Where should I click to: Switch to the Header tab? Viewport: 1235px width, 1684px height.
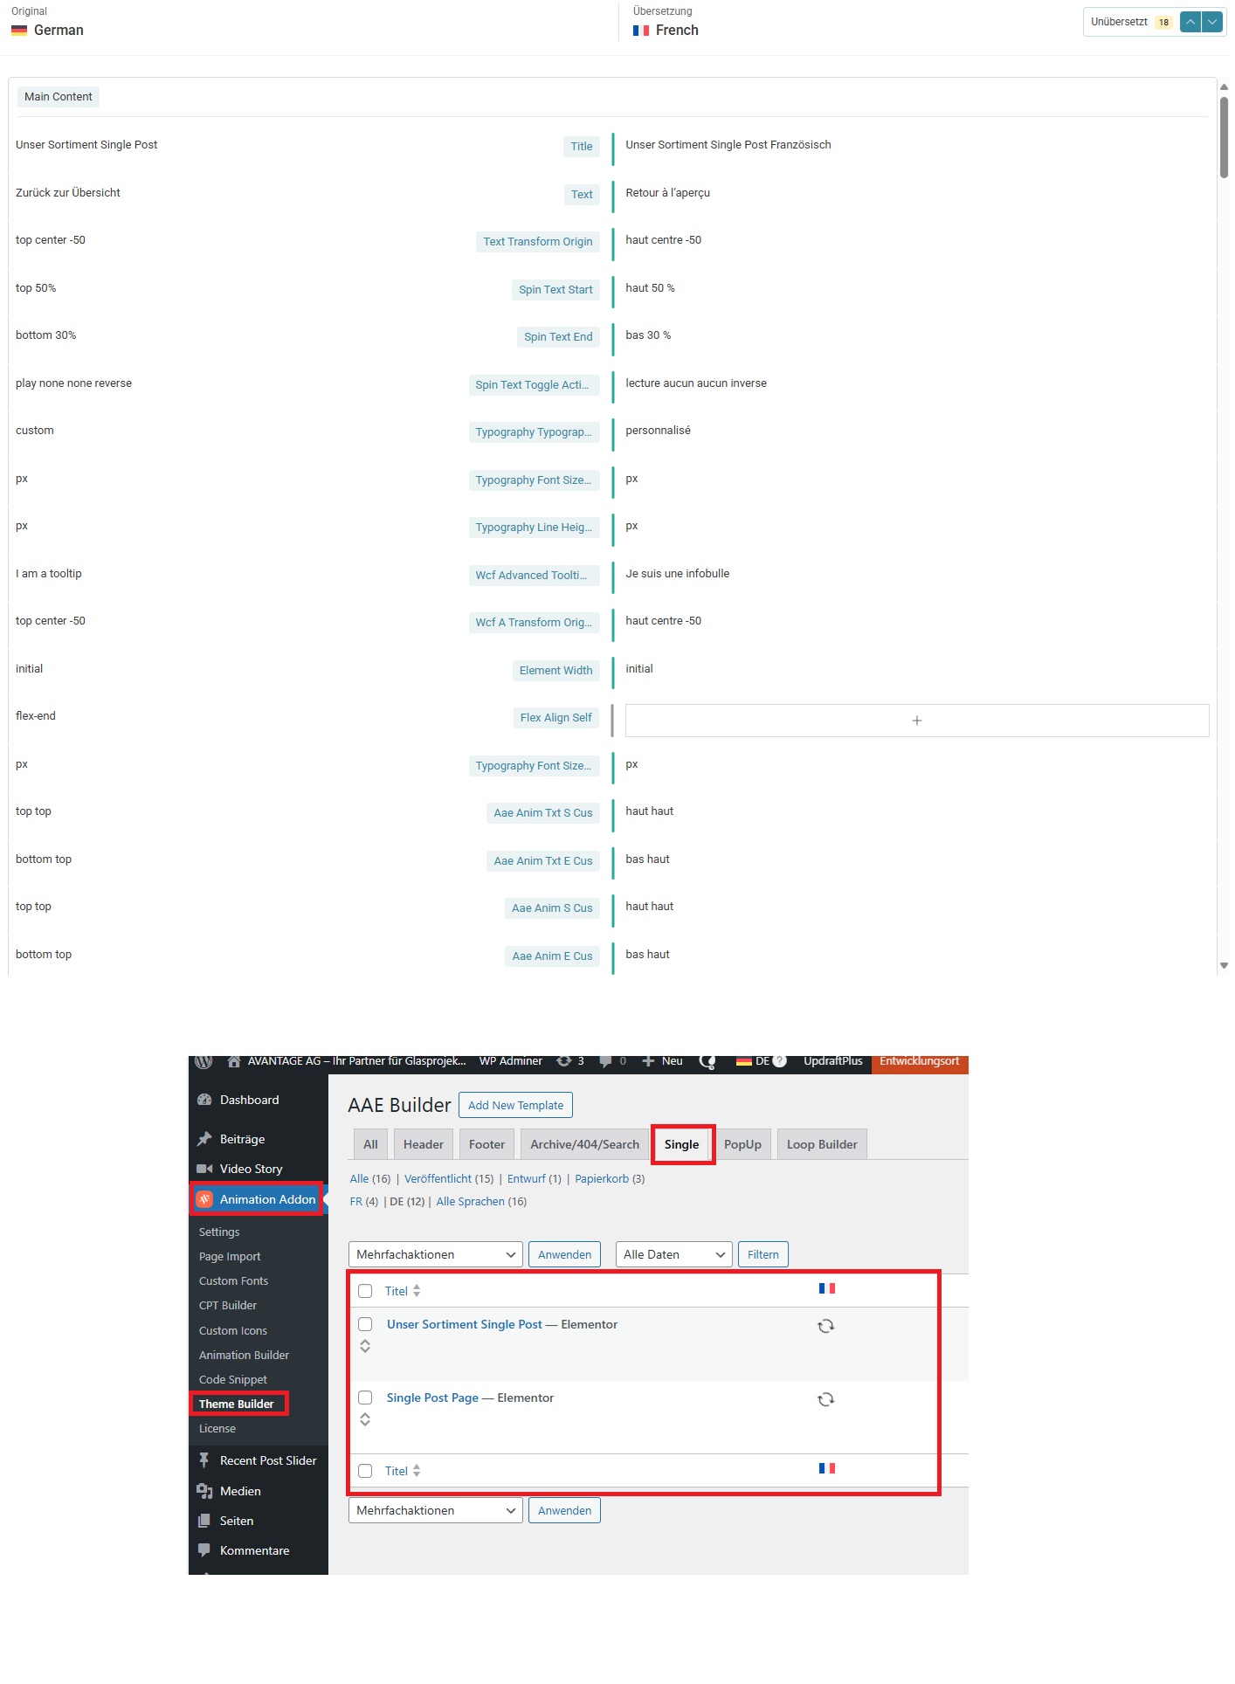tap(424, 1144)
